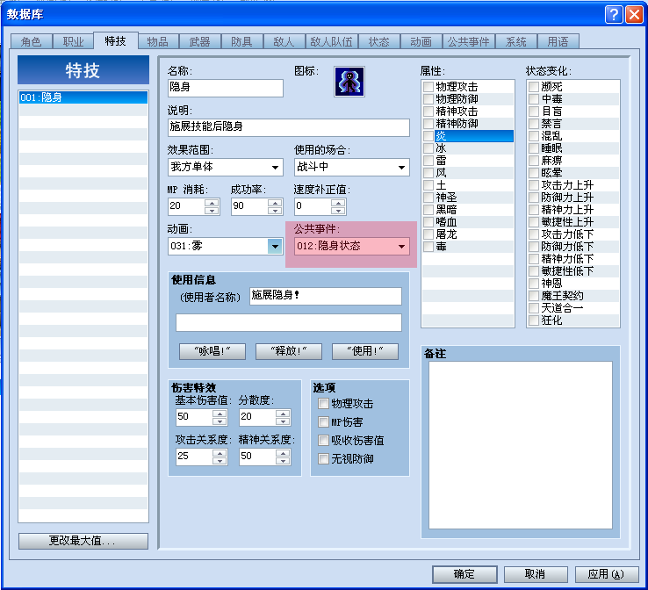Click the help question mark button
The width and height of the screenshot is (648, 590).
614,15
